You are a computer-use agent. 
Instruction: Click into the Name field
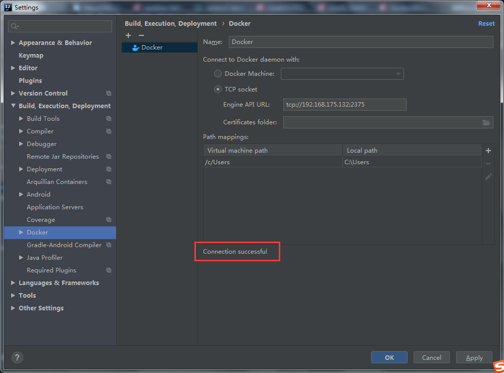[361, 42]
